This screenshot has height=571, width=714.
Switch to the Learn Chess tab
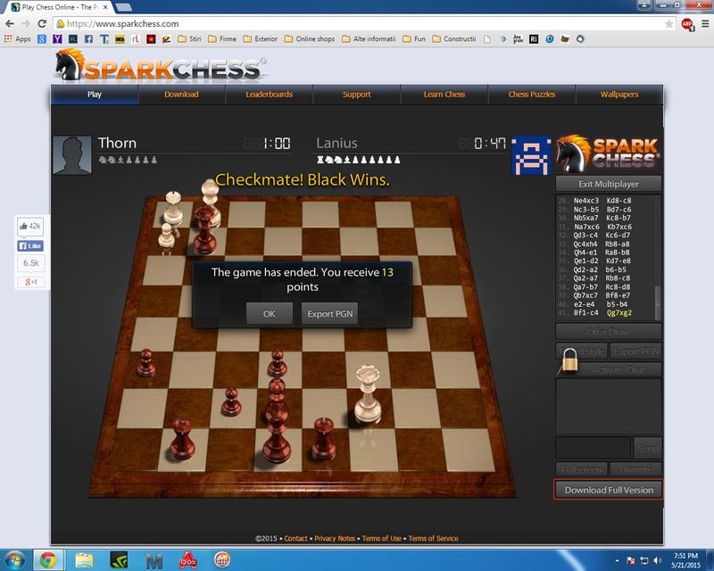(x=444, y=95)
